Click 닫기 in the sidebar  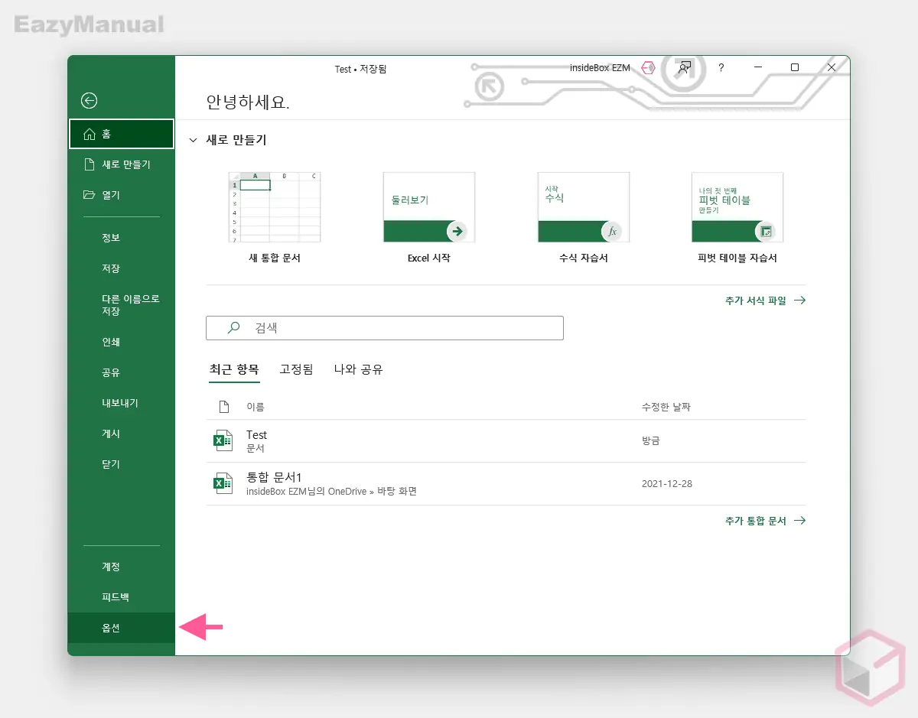(122, 464)
